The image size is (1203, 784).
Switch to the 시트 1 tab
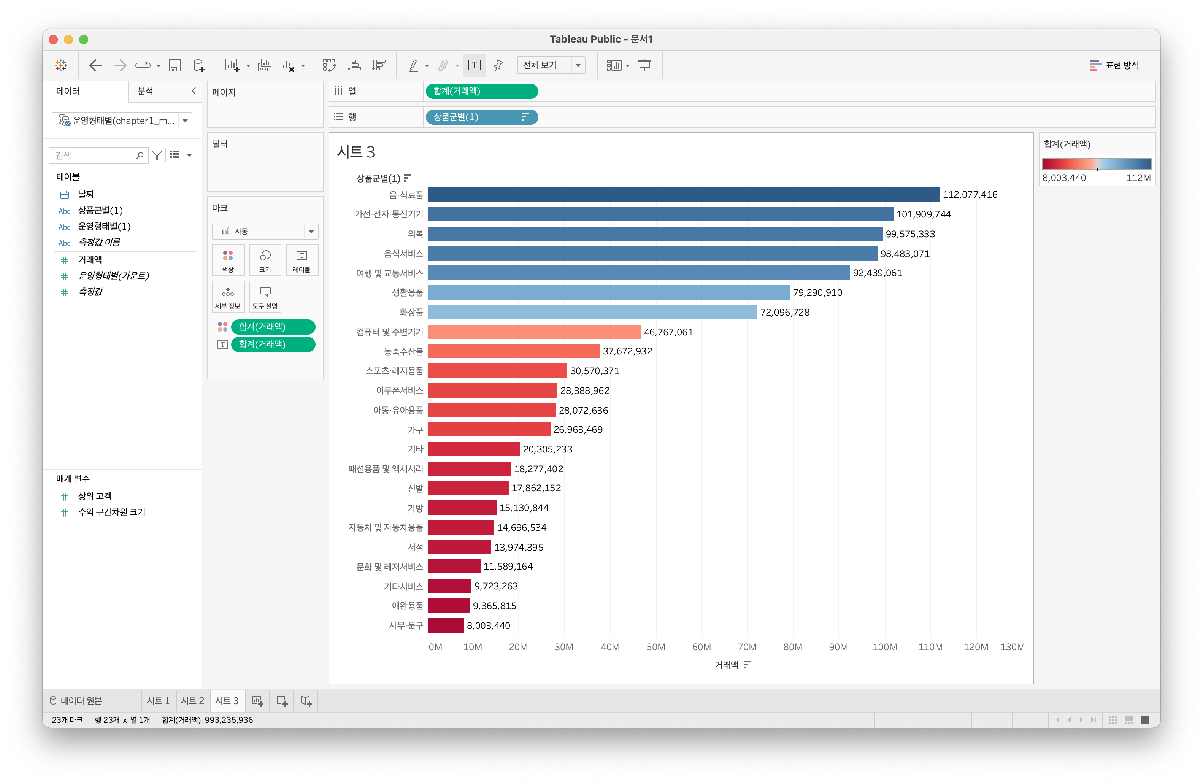158,701
